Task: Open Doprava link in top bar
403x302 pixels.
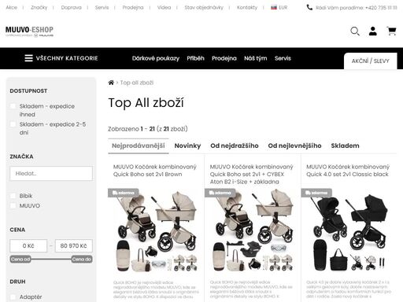Action: pyautogui.click(x=71, y=8)
